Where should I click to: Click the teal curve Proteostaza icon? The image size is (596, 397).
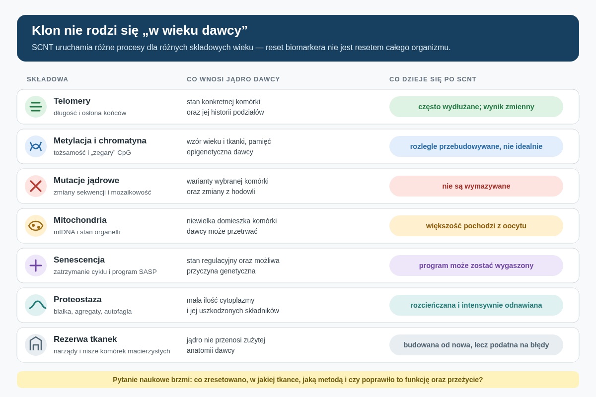click(x=36, y=305)
